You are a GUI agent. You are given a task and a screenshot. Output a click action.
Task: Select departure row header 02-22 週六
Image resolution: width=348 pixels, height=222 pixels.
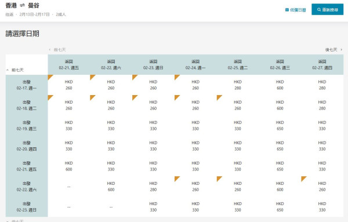click(27, 187)
